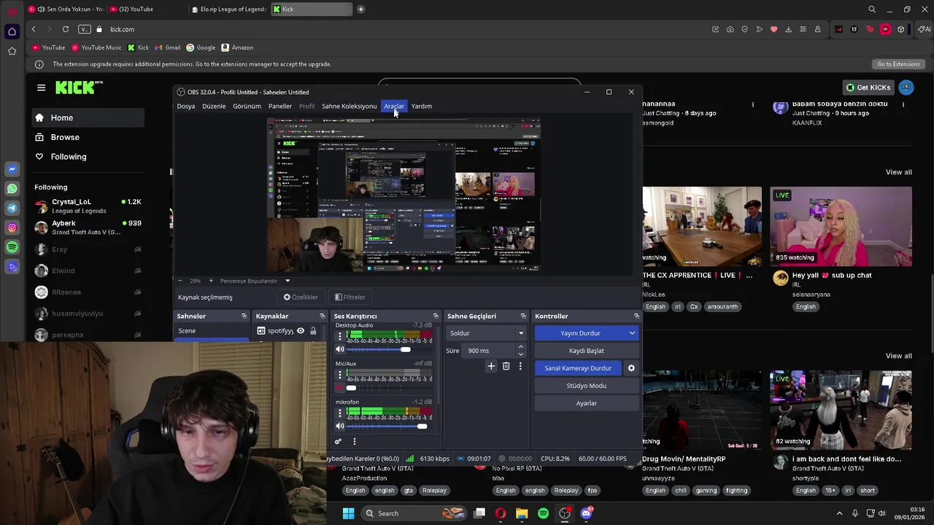Image resolution: width=934 pixels, height=525 pixels.
Task: Open OBS Ayarlar settings
Action: 587,403
